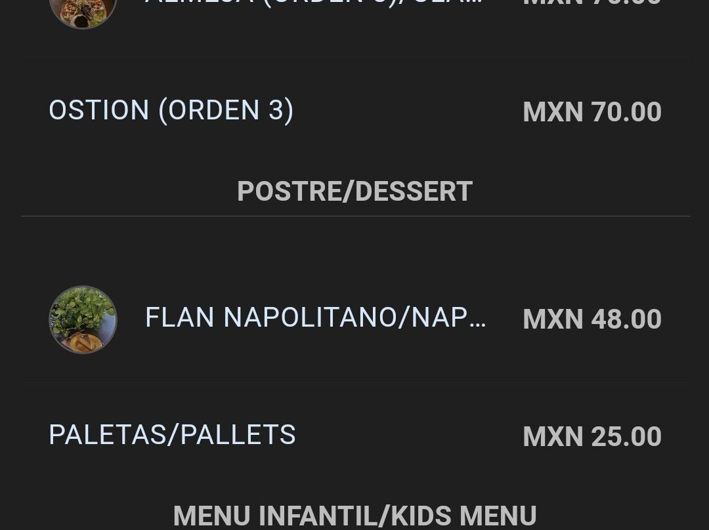Tap the partially visible ALMEJA item name
The width and height of the screenshot is (709, 530).
click(x=313, y=3)
